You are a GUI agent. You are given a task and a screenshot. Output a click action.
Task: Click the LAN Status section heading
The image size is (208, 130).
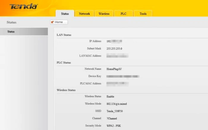pos(64,35)
